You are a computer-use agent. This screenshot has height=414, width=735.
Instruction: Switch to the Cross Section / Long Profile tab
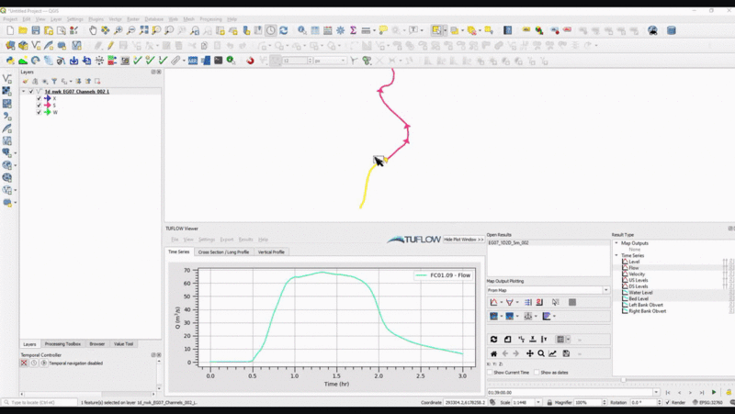point(223,252)
